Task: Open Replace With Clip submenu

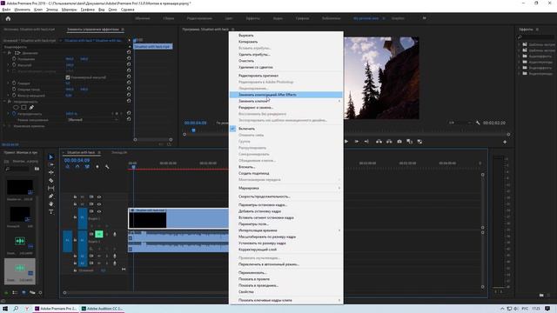Action: pos(286,101)
